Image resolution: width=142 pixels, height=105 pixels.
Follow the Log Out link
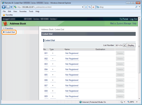click(133, 19)
